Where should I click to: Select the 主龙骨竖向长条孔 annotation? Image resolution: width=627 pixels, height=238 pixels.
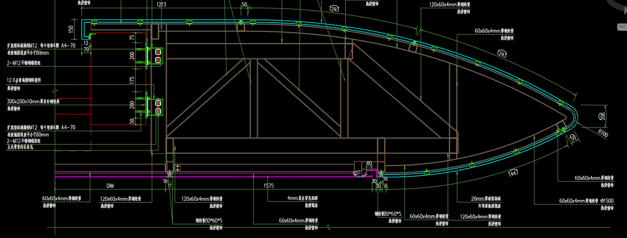26,147
